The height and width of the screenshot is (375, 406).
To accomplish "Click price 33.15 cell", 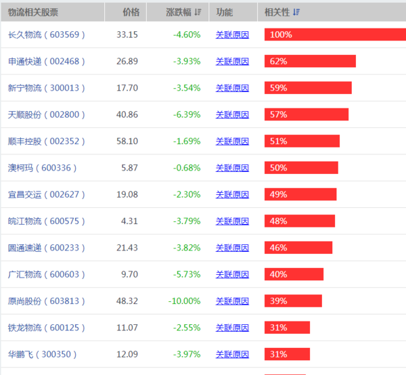I will click(x=127, y=35).
